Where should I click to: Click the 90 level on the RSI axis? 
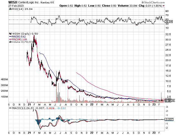167,11
